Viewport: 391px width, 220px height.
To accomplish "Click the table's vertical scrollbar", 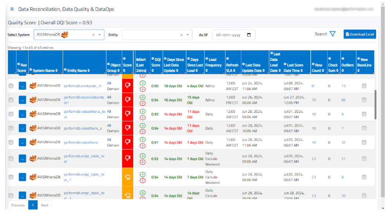I will tap(376, 105).
